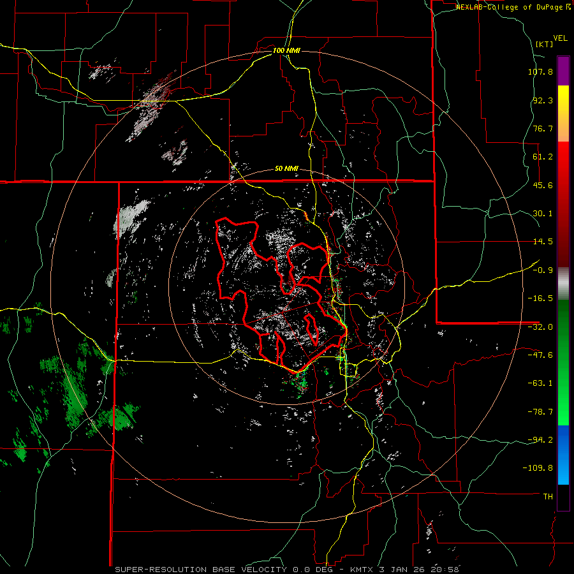Click the -63.1 velocity scale value
This screenshot has height=574, width=574.
coord(540,383)
